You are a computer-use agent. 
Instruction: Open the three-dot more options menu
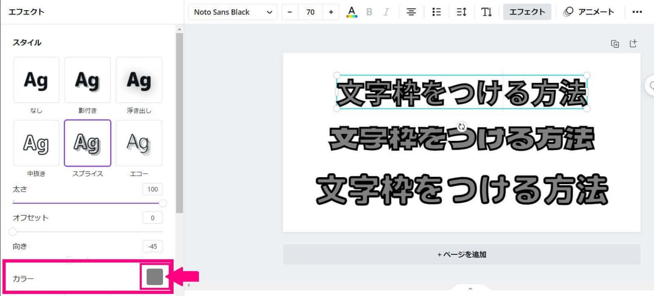tap(637, 12)
